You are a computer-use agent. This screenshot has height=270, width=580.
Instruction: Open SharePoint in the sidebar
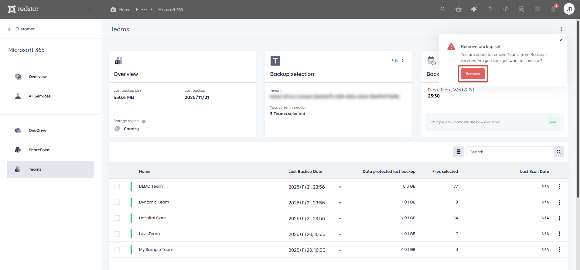pos(50,150)
